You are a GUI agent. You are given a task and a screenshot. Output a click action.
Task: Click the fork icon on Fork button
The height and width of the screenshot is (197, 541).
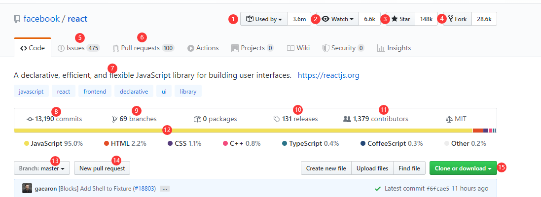coord(451,19)
